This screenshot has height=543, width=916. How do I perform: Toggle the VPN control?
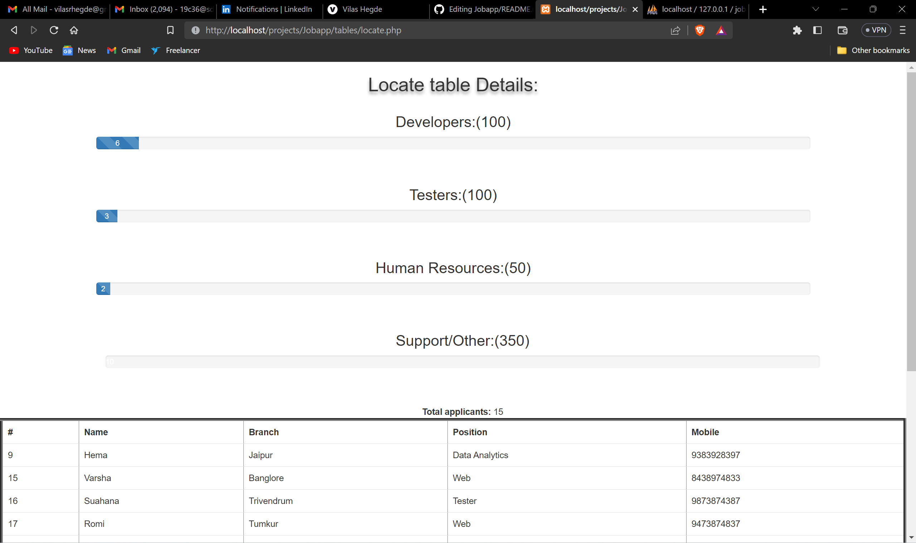[876, 30]
